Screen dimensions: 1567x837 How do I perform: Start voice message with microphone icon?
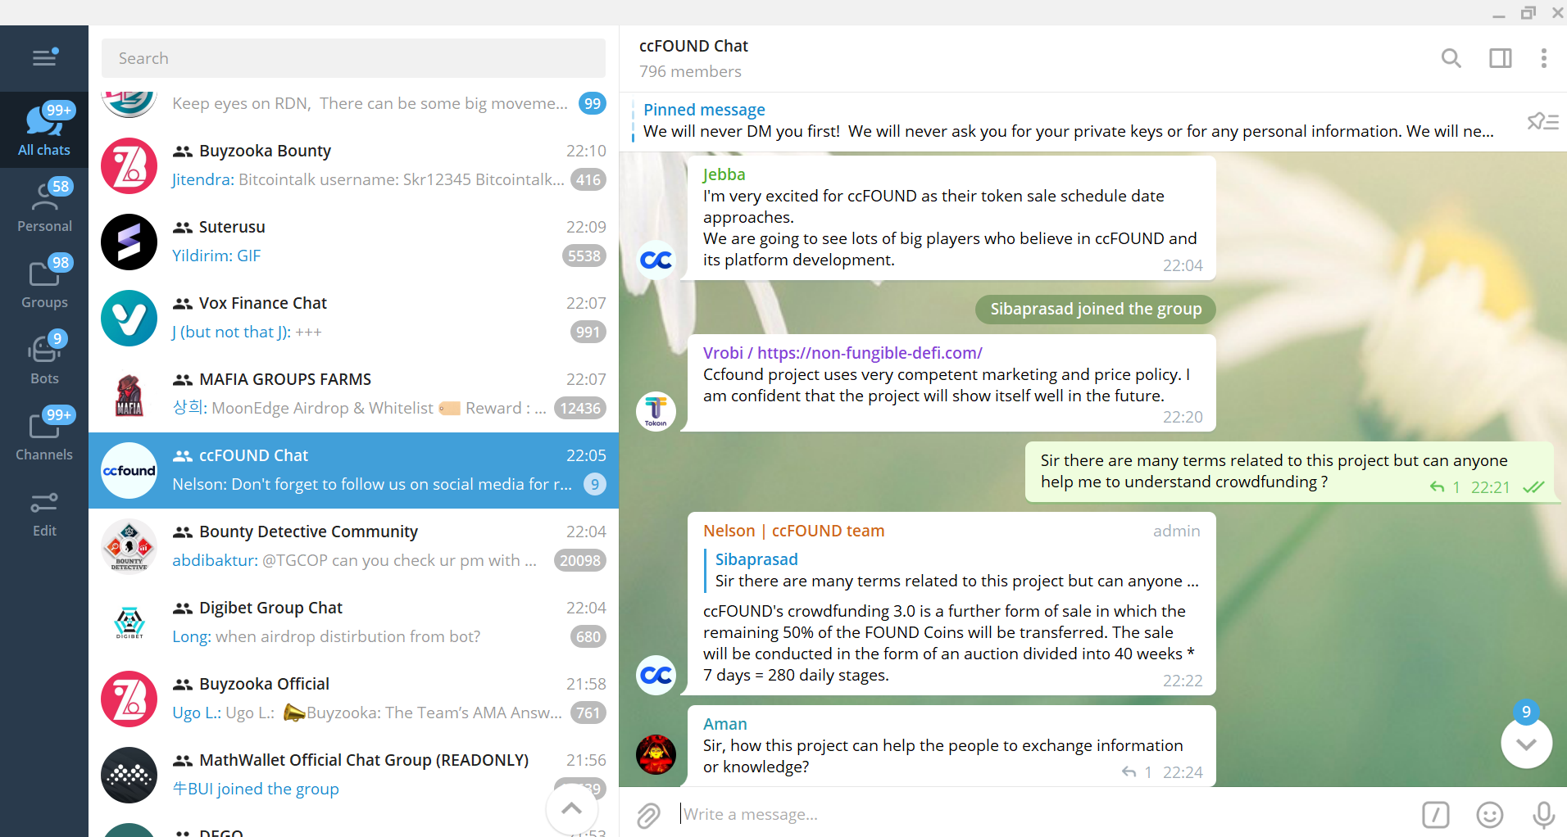(1543, 815)
